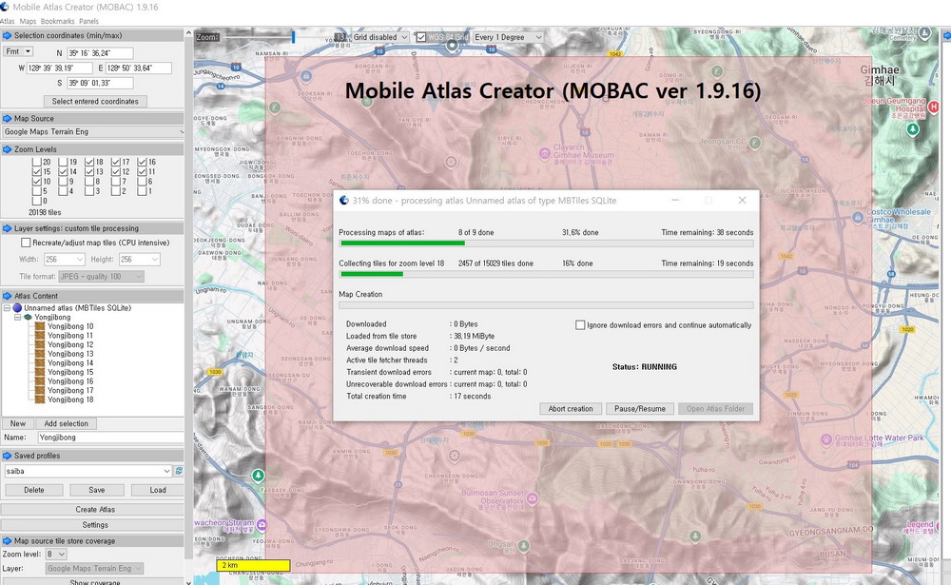Click the Clayarch Gimhae Museum map marker
Screen dimensions: 951x585
point(545,154)
